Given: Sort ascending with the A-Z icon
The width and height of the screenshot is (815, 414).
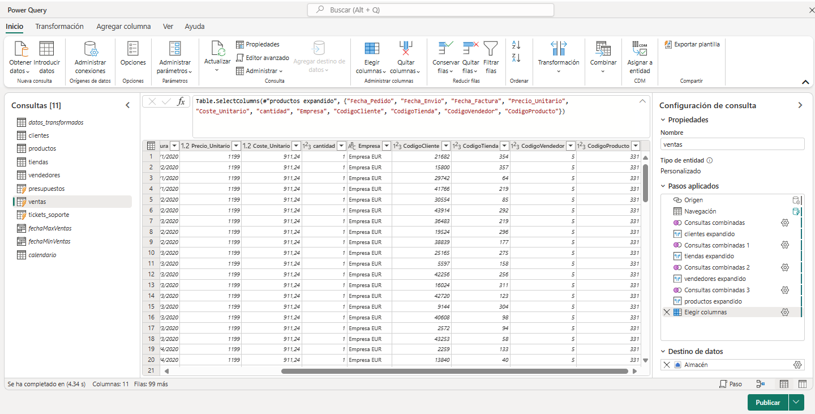Looking at the screenshot, I should 516,45.
